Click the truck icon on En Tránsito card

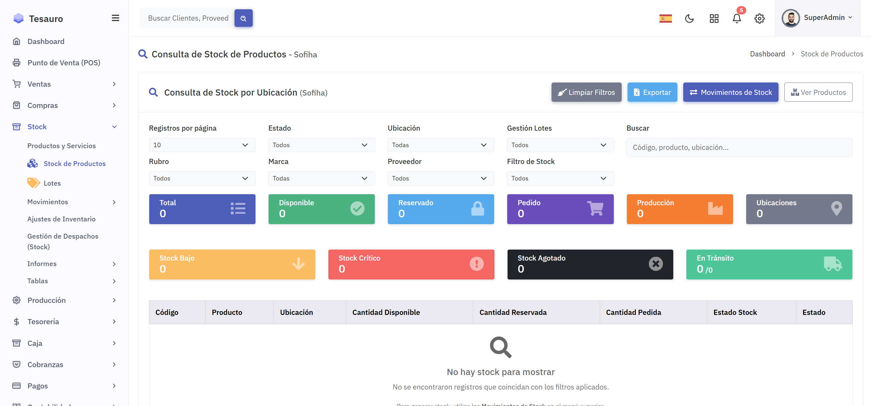[x=833, y=264]
